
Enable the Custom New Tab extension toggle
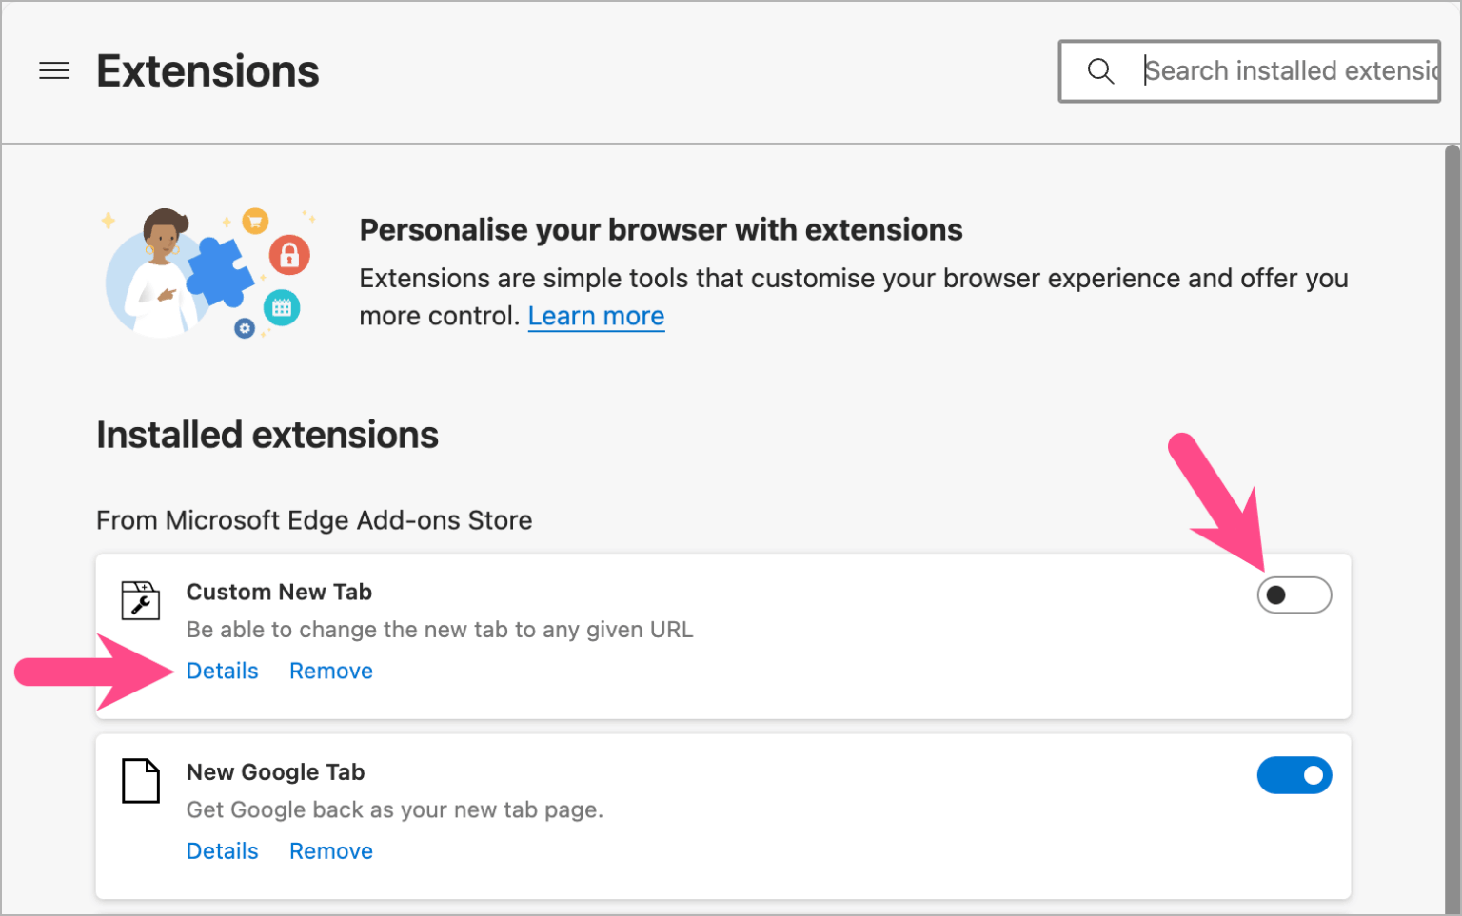click(1294, 595)
